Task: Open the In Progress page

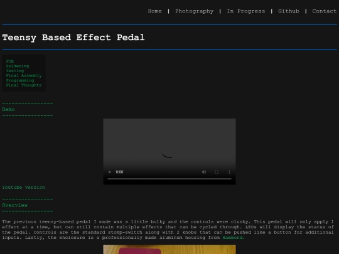Action: point(246,11)
